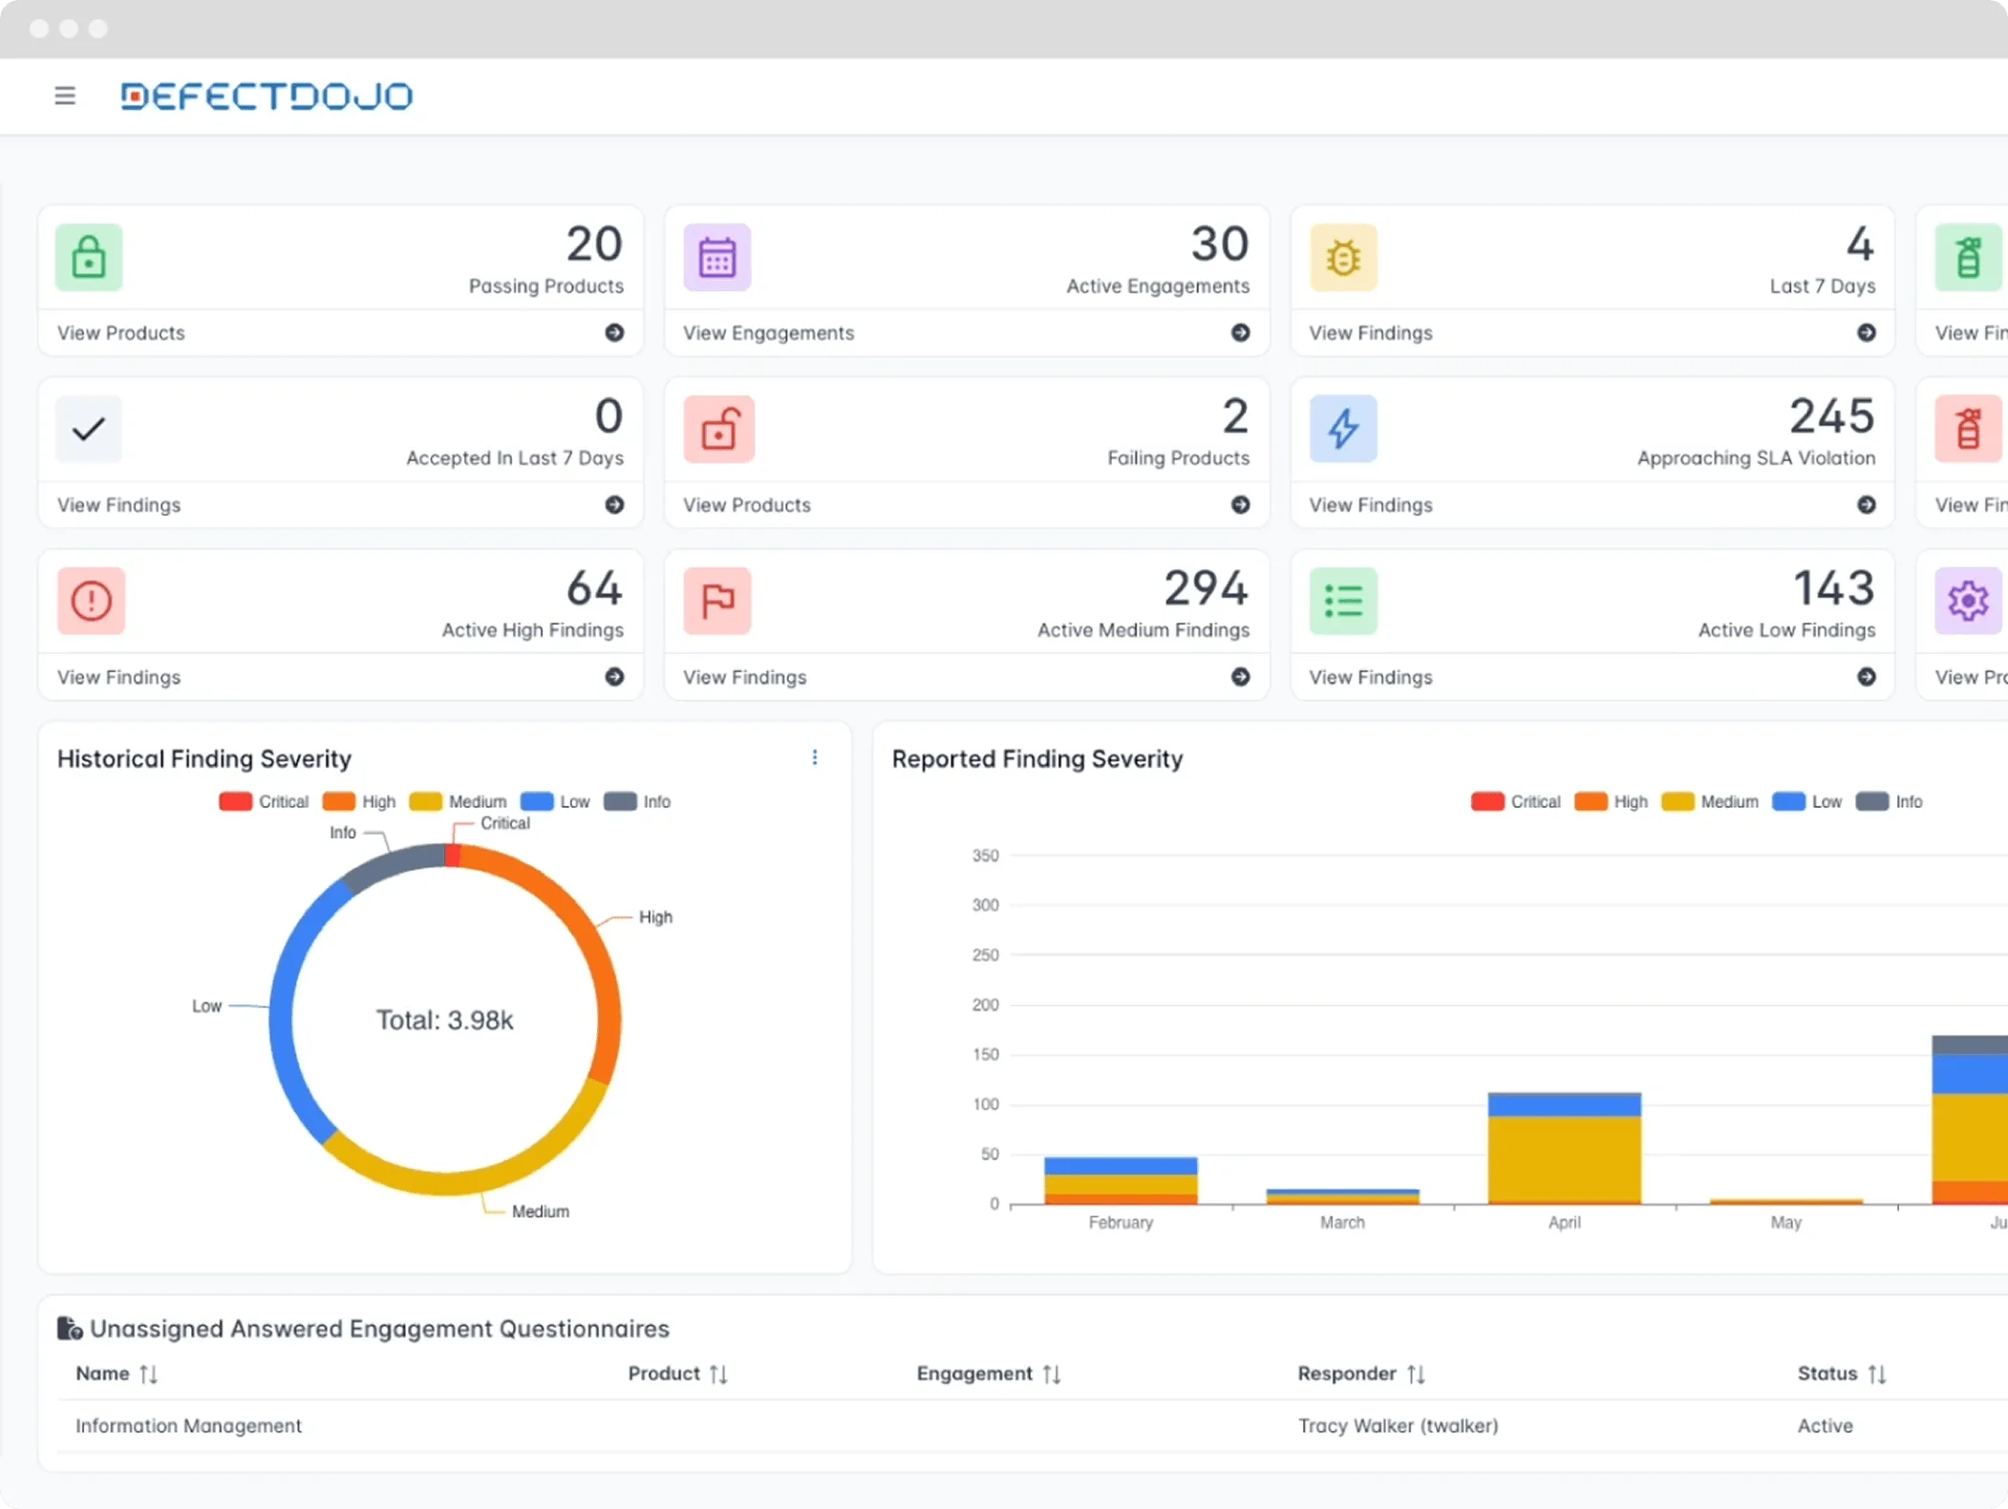Toggle Info series in Historical Finding Severity legend
Image resolution: width=2008 pixels, height=1509 pixels.
(637, 801)
